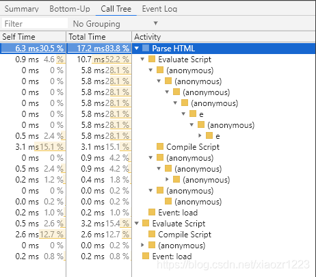
Task: Sort by the Self Time column header
Action: (33, 37)
